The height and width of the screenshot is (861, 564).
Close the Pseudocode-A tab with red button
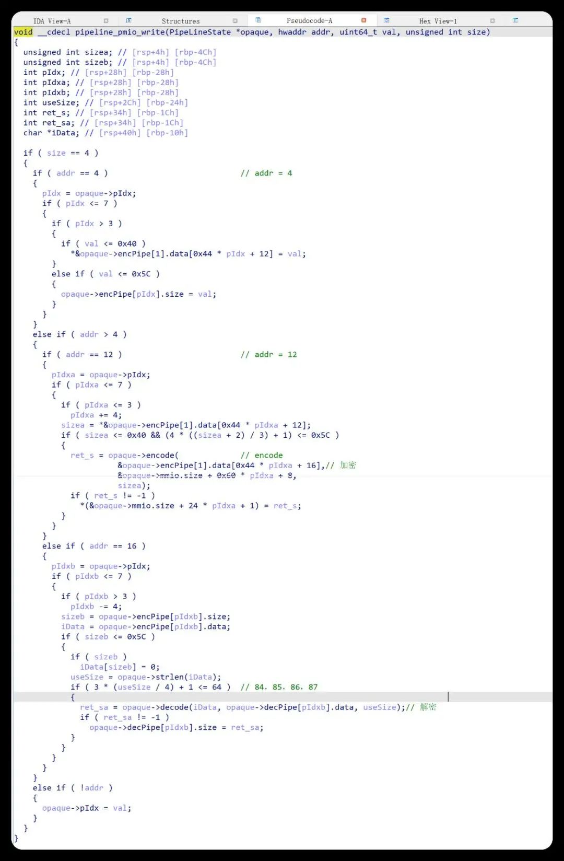364,20
